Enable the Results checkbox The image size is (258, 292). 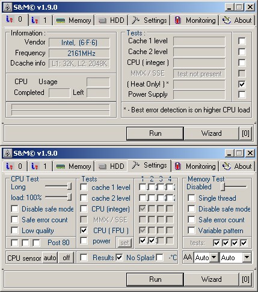[84, 257]
